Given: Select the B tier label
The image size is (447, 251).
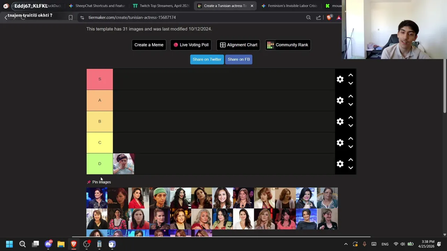Looking at the screenshot, I should coord(100,121).
